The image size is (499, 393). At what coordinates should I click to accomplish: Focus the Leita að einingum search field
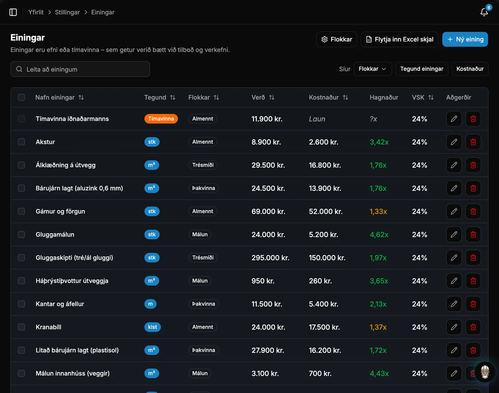(x=80, y=69)
